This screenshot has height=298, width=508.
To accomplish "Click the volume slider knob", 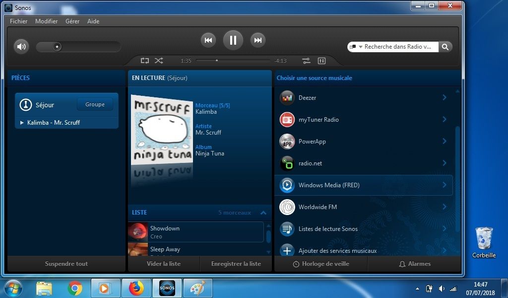I will 57,47.
